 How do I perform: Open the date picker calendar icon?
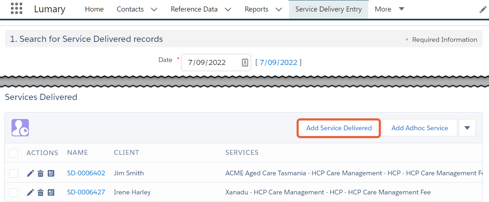pyautogui.click(x=245, y=62)
